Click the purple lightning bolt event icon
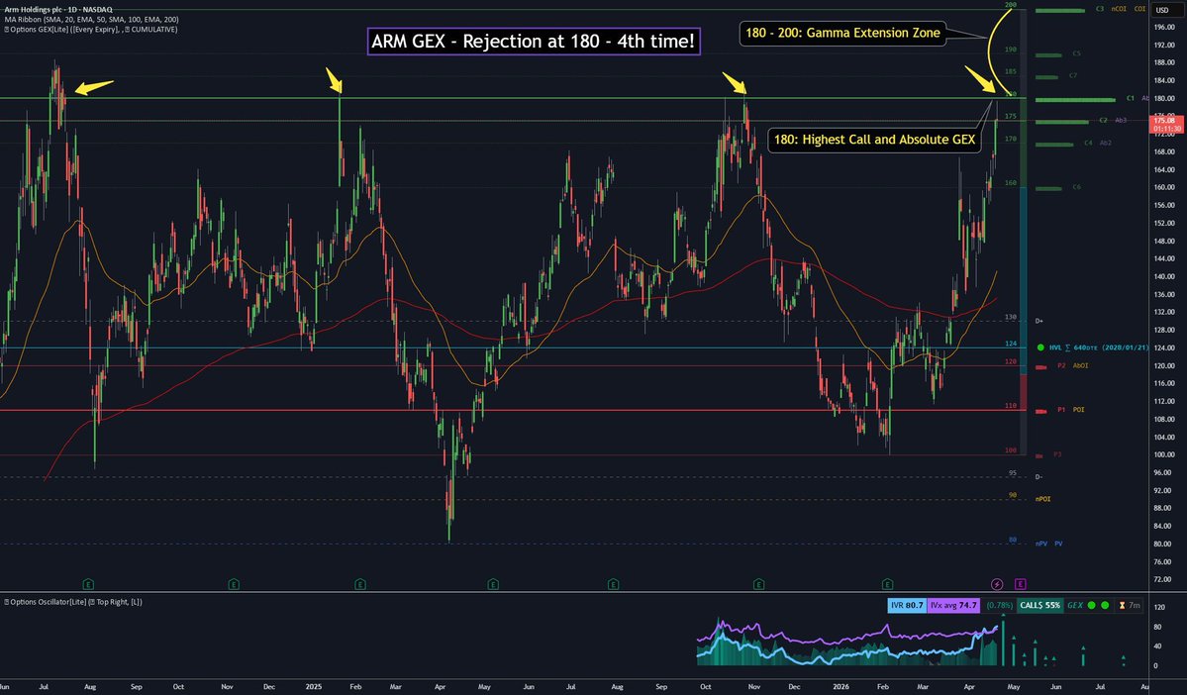Image resolution: width=1187 pixels, height=695 pixels. [997, 584]
